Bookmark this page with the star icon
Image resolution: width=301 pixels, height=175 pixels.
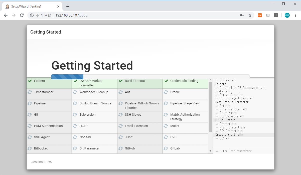[250, 15]
